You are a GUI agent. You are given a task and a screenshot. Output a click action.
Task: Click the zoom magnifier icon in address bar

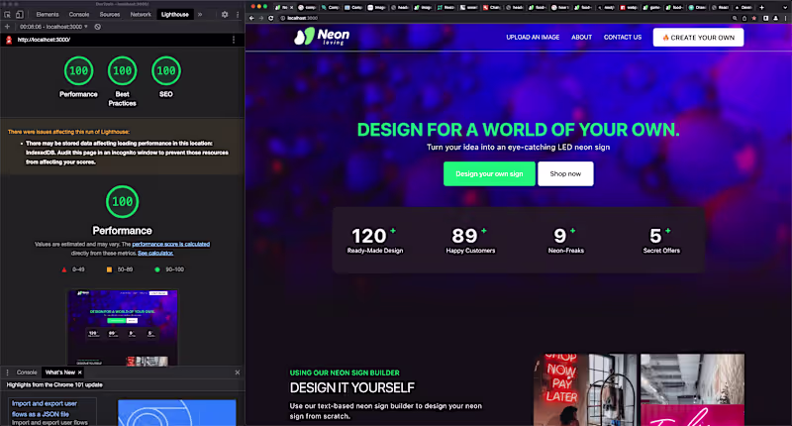coord(735,18)
